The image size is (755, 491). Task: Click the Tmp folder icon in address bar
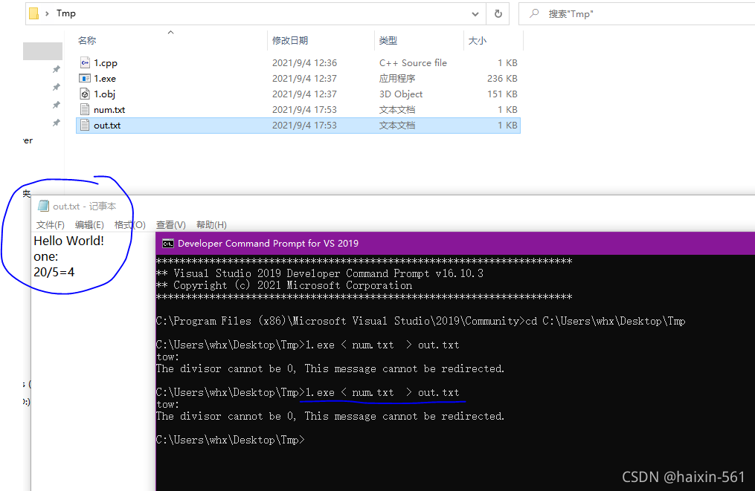33,13
